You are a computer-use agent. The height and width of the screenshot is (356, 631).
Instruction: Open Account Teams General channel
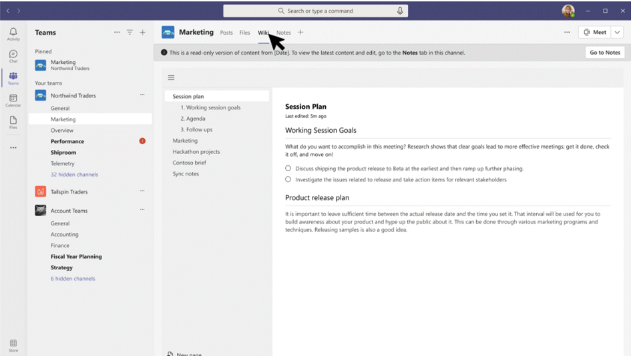60,223
